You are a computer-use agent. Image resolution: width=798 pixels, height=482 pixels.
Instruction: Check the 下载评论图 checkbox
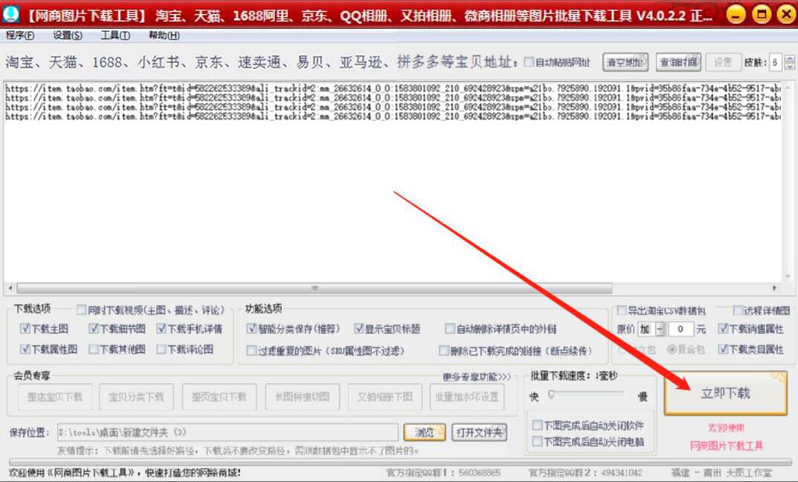[x=161, y=349]
